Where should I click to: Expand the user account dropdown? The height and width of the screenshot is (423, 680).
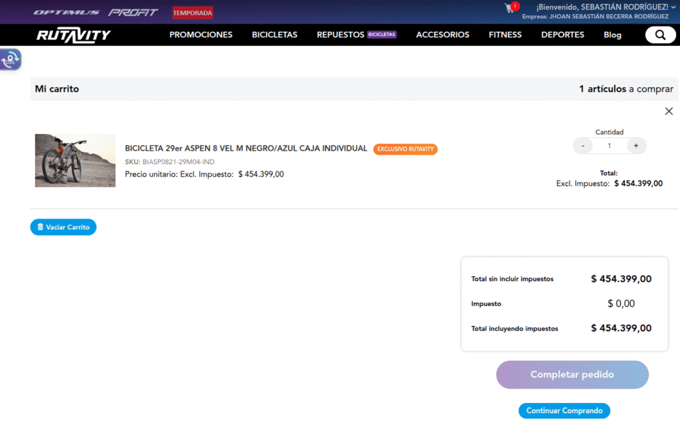[673, 7]
